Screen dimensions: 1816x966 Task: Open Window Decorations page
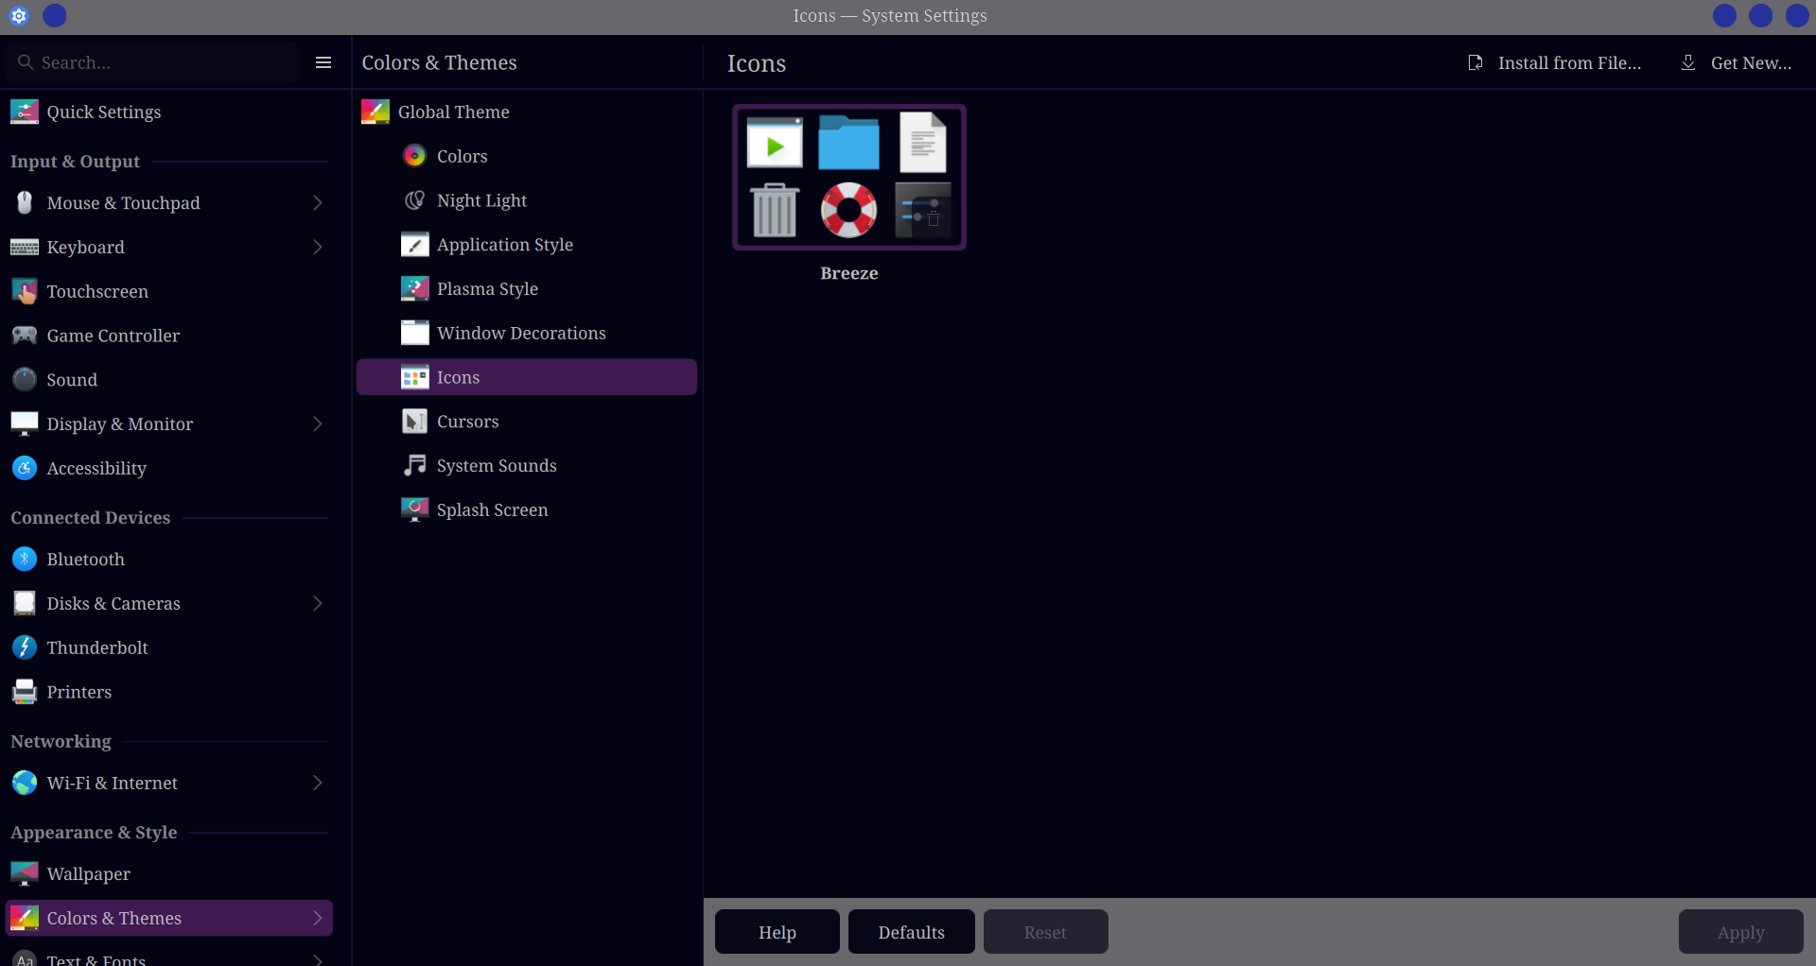pyautogui.click(x=527, y=333)
